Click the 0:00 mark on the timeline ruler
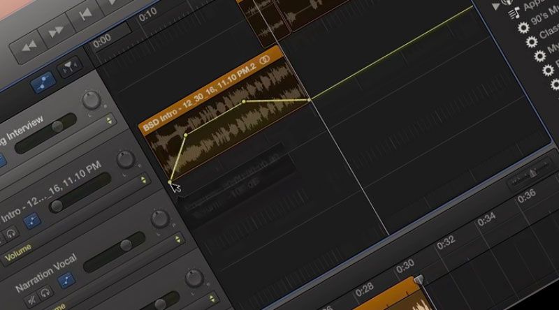Image resolution: width=559 pixels, height=310 pixels. click(x=101, y=41)
